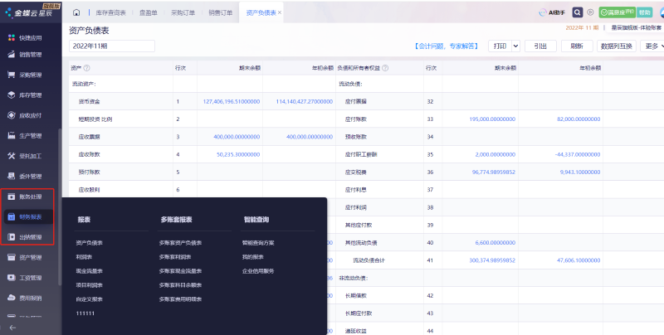Open 销售管理 in the sidebar
This screenshot has width=664, height=335.
(x=26, y=55)
